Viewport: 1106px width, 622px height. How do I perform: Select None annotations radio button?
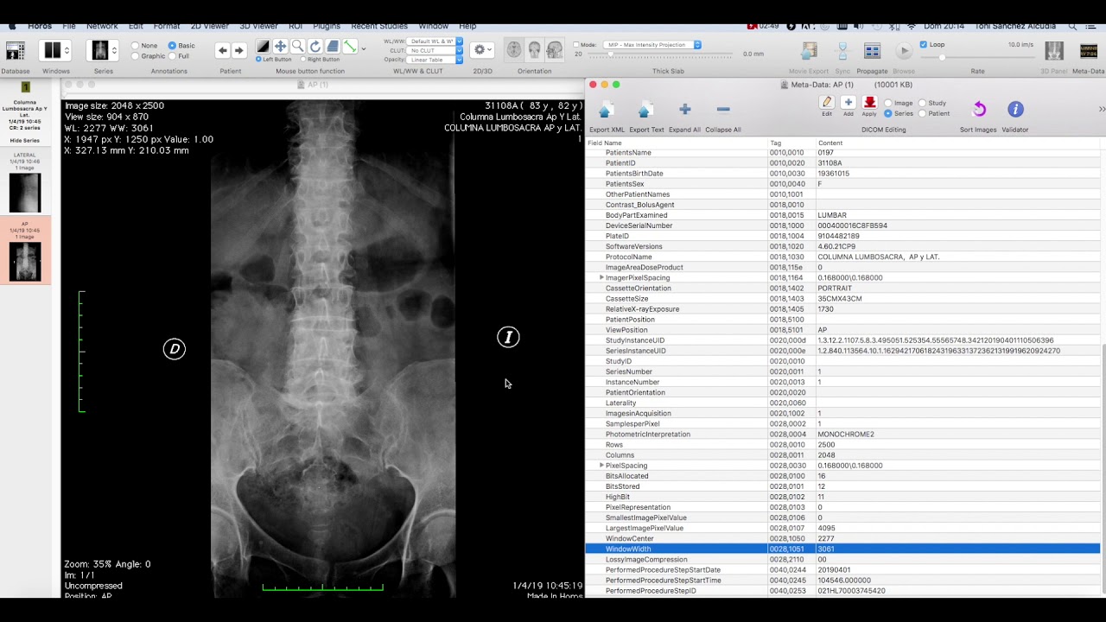click(x=136, y=46)
